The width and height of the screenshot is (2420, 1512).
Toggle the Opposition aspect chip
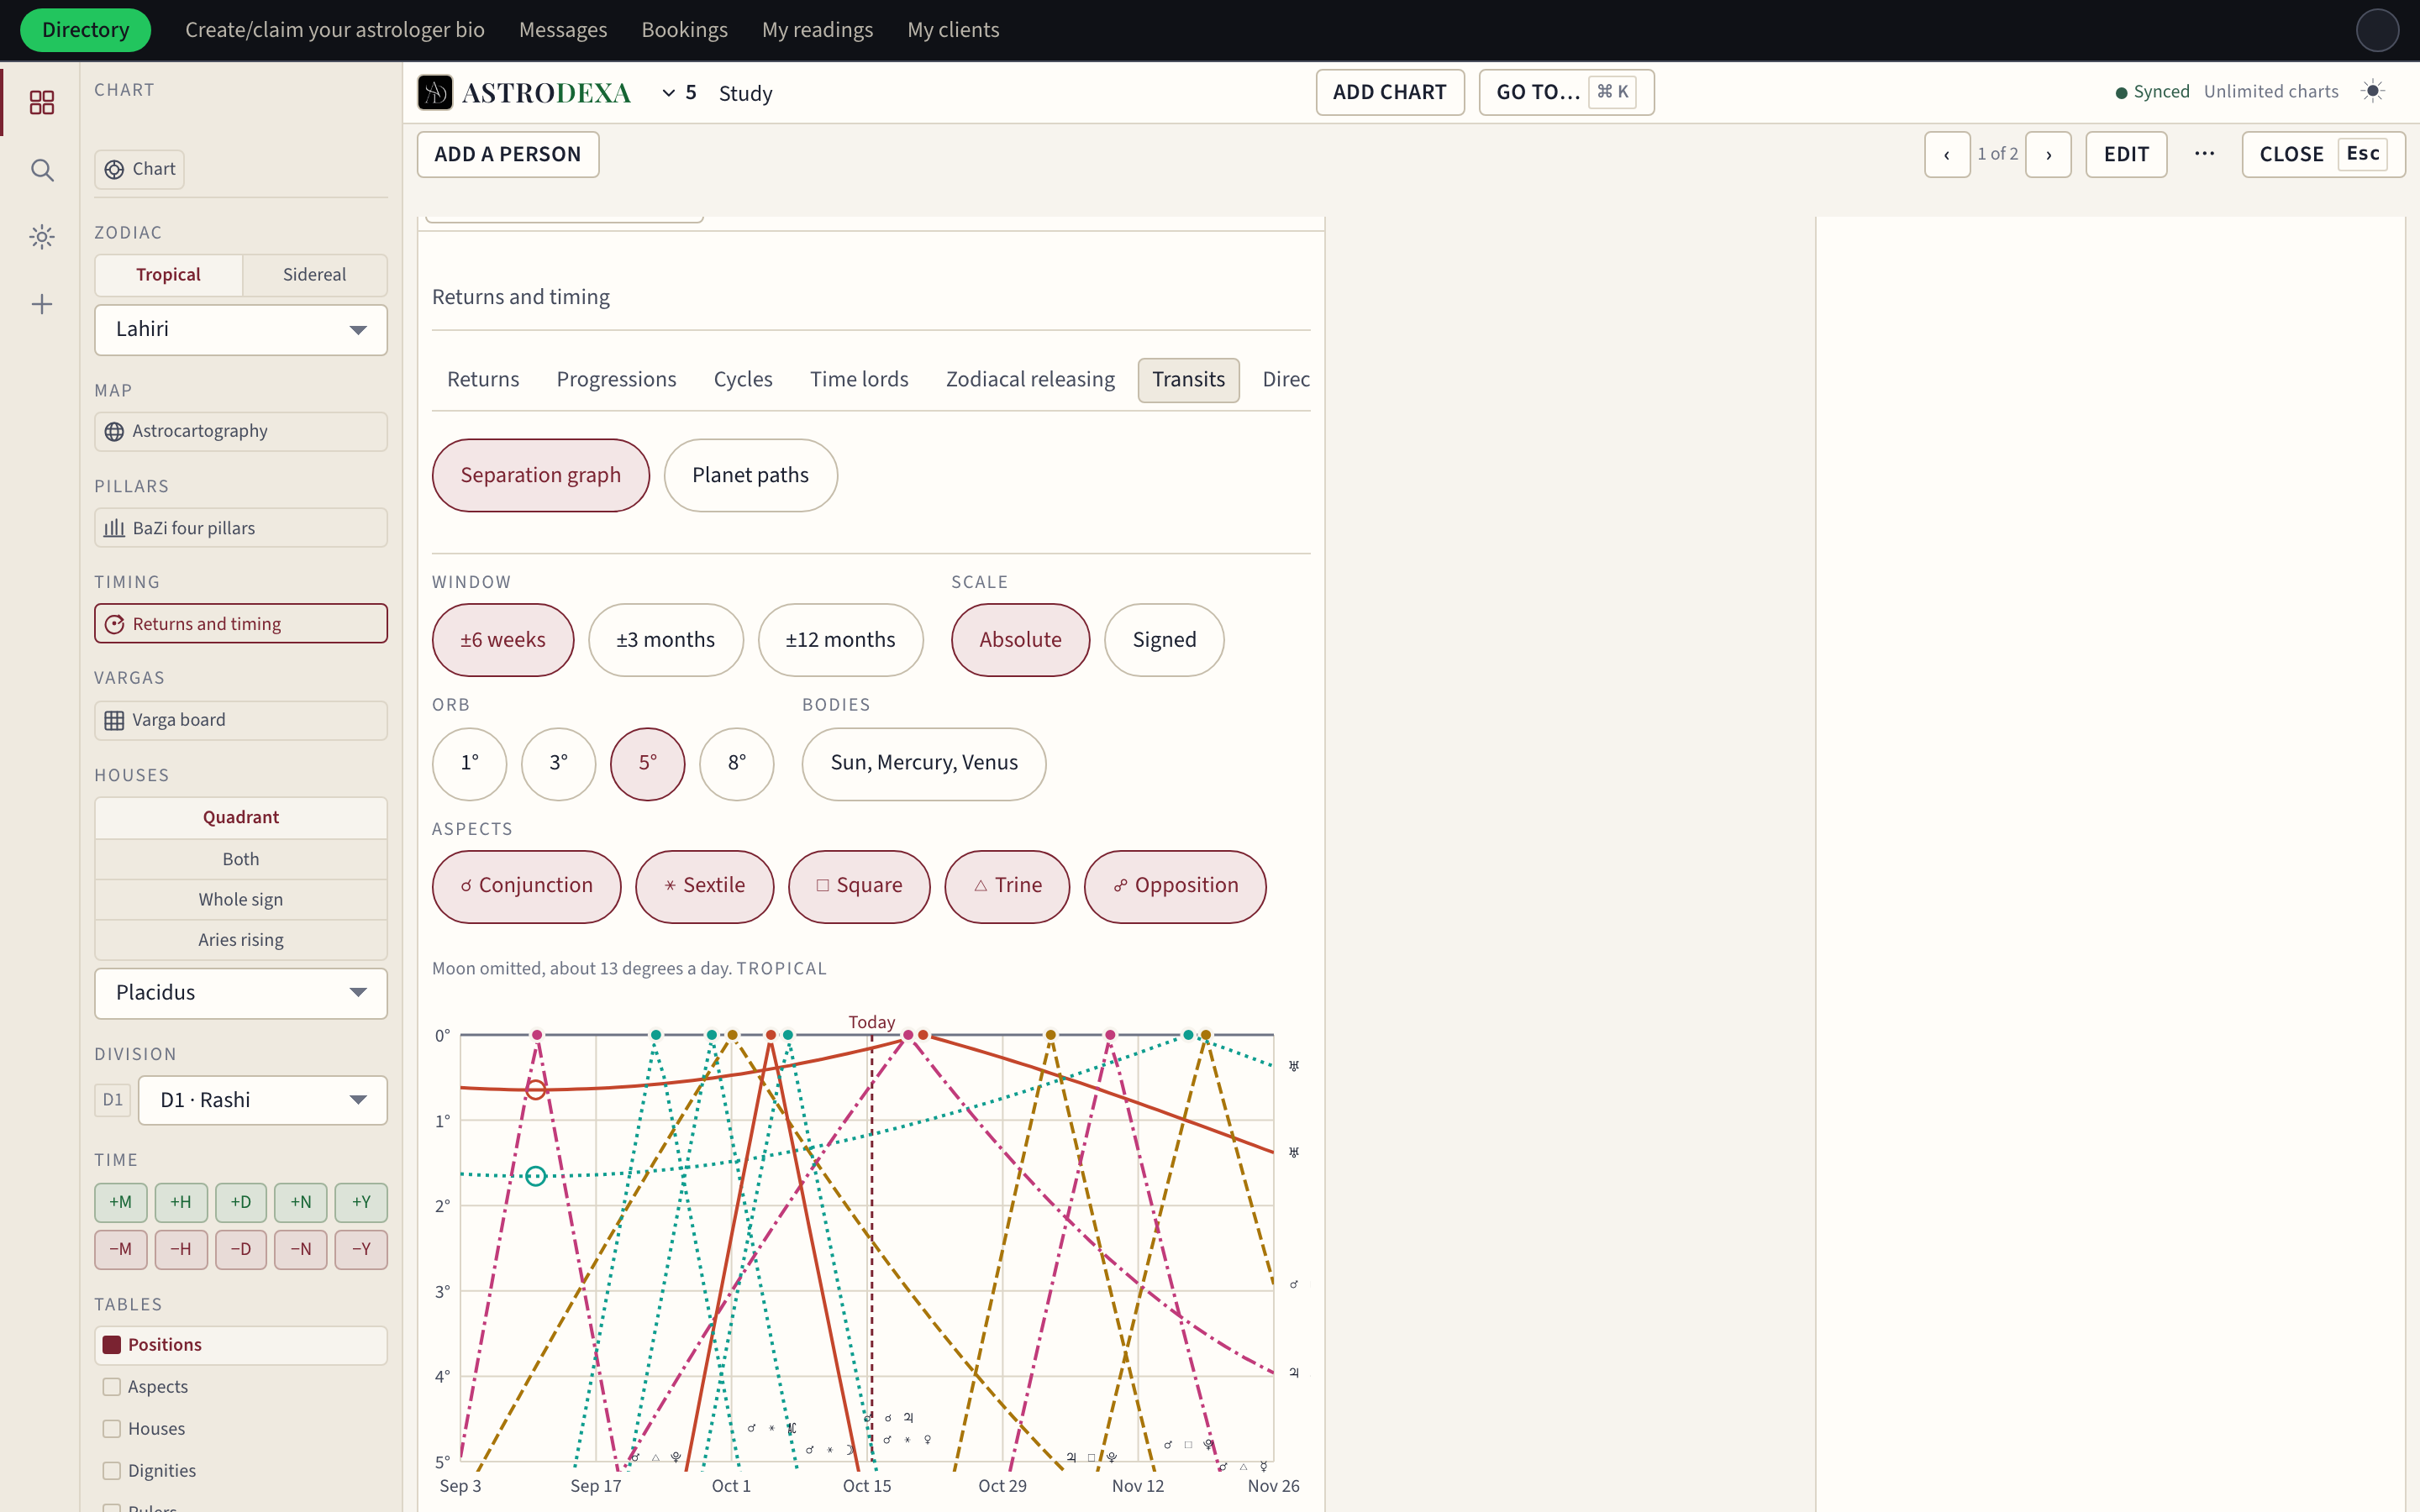tap(1175, 886)
